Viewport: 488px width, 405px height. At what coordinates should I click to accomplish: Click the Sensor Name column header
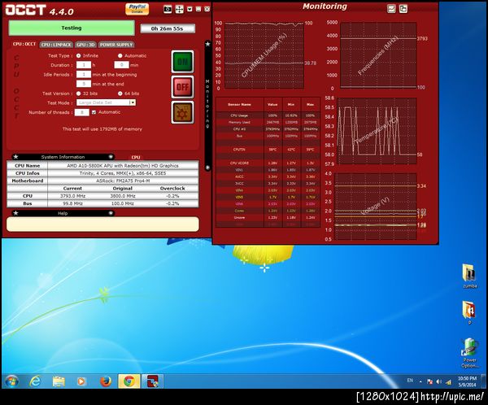(x=239, y=105)
